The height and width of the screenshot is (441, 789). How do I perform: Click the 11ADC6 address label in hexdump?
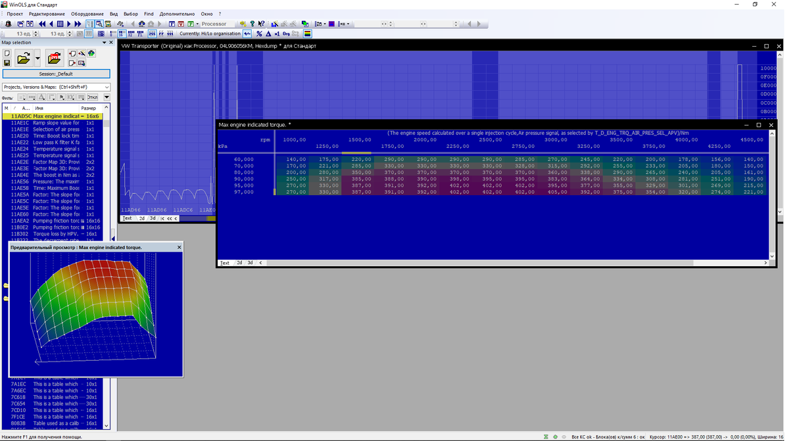click(183, 210)
